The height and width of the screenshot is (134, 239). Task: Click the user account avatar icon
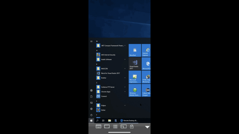point(91,91)
